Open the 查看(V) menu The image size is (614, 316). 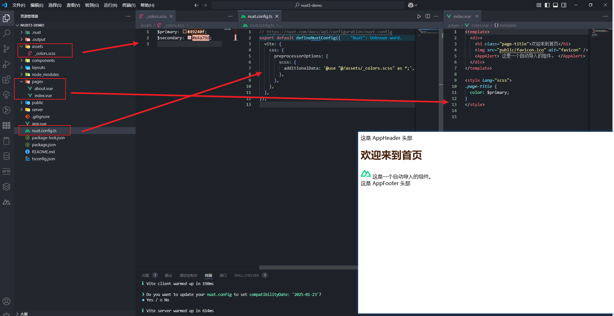click(x=73, y=5)
